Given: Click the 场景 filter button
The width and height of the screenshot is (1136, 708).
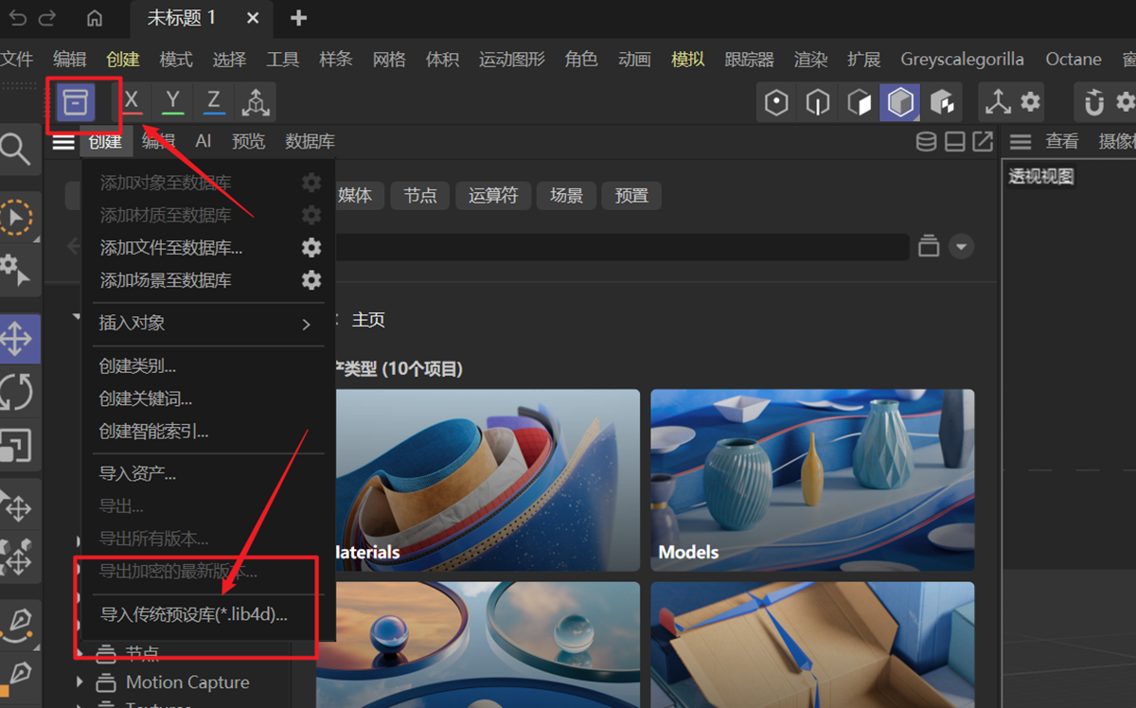Looking at the screenshot, I should pos(566,196).
